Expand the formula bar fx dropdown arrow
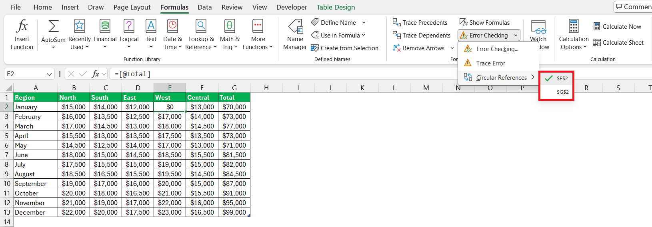Viewport: 652px width, 227px height. pyautogui.click(x=104, y=74)
